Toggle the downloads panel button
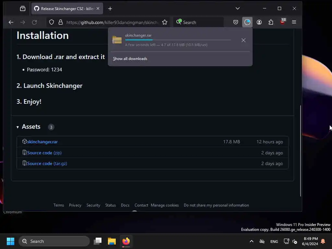 click(x=247, y=22)
